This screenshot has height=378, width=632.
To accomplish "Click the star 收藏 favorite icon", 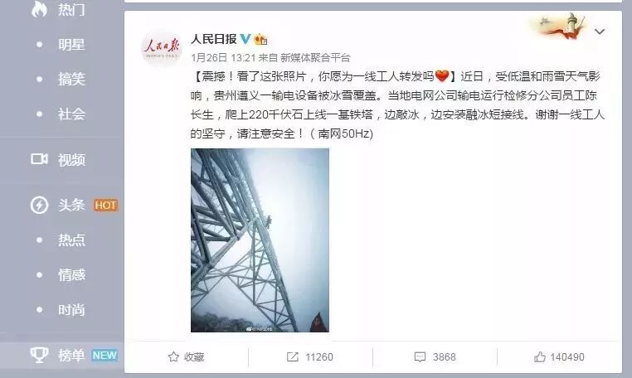I will [x=173, y=356].
